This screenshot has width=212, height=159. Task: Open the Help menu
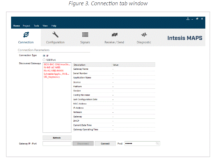point(54,26)
